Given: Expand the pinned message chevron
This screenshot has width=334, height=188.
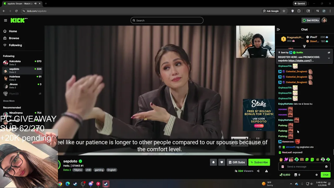Looking at the screenshot, I should click(x=329, y=58).
